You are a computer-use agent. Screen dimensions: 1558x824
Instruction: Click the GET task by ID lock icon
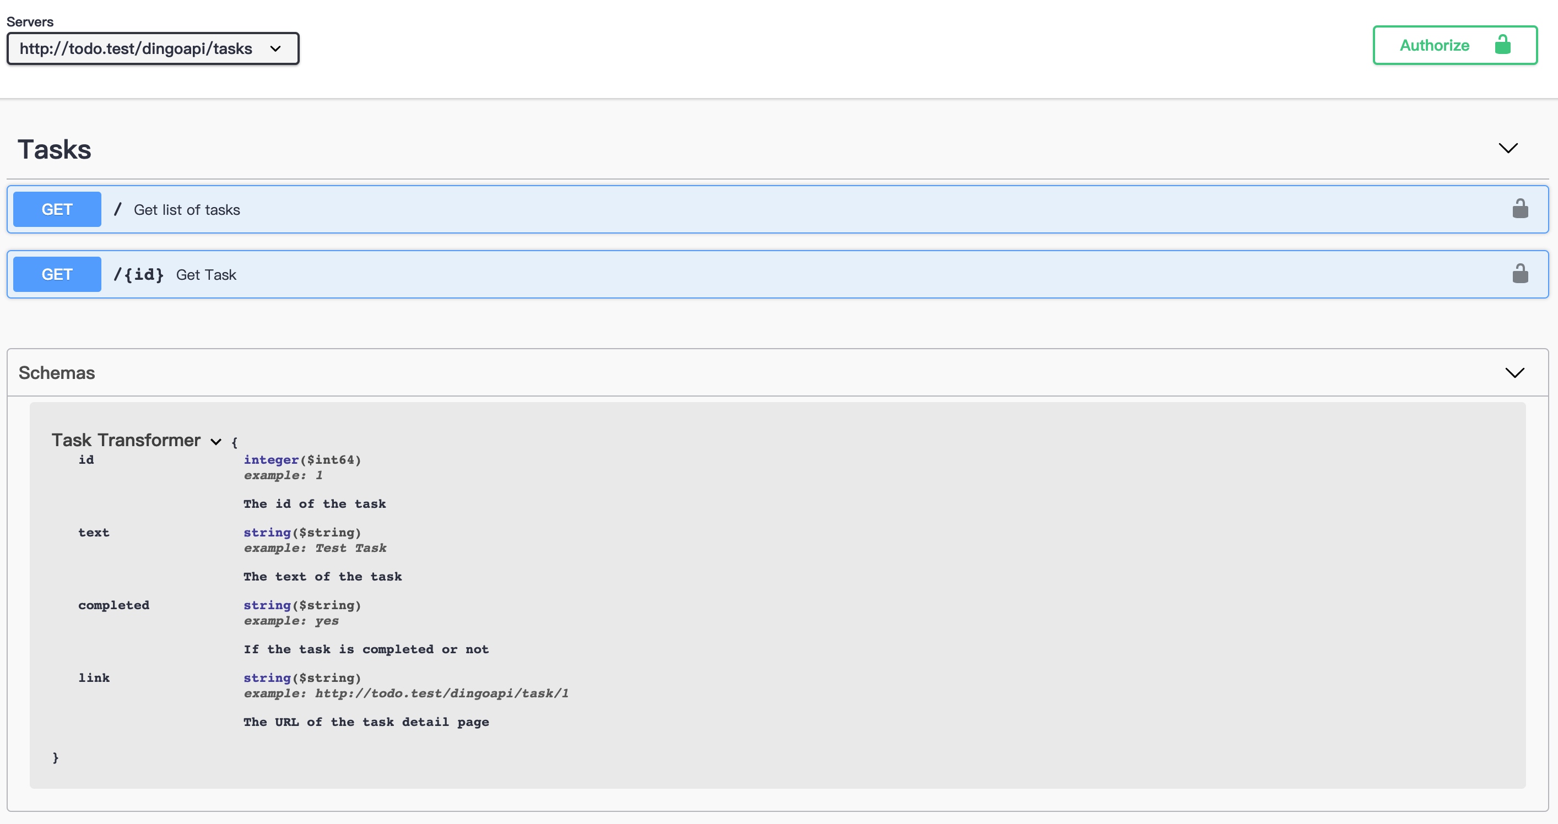pyautogui.click(x=1520, y=273)
